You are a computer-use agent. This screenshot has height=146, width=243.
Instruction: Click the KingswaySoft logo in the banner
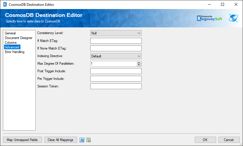click(209, 18)
